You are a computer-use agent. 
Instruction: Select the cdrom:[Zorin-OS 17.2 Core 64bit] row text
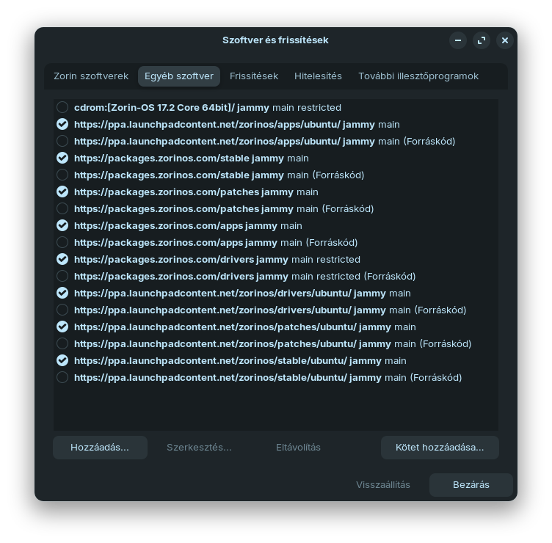[x=208, y=107]
